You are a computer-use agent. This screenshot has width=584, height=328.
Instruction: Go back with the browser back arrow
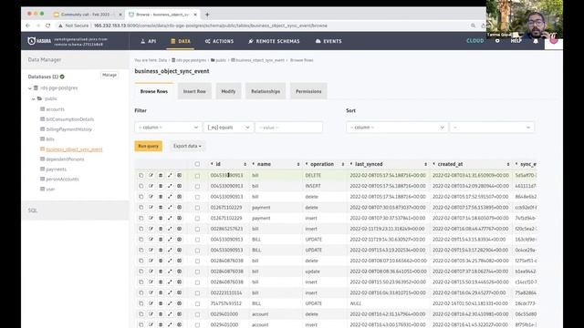pos(28,26)
